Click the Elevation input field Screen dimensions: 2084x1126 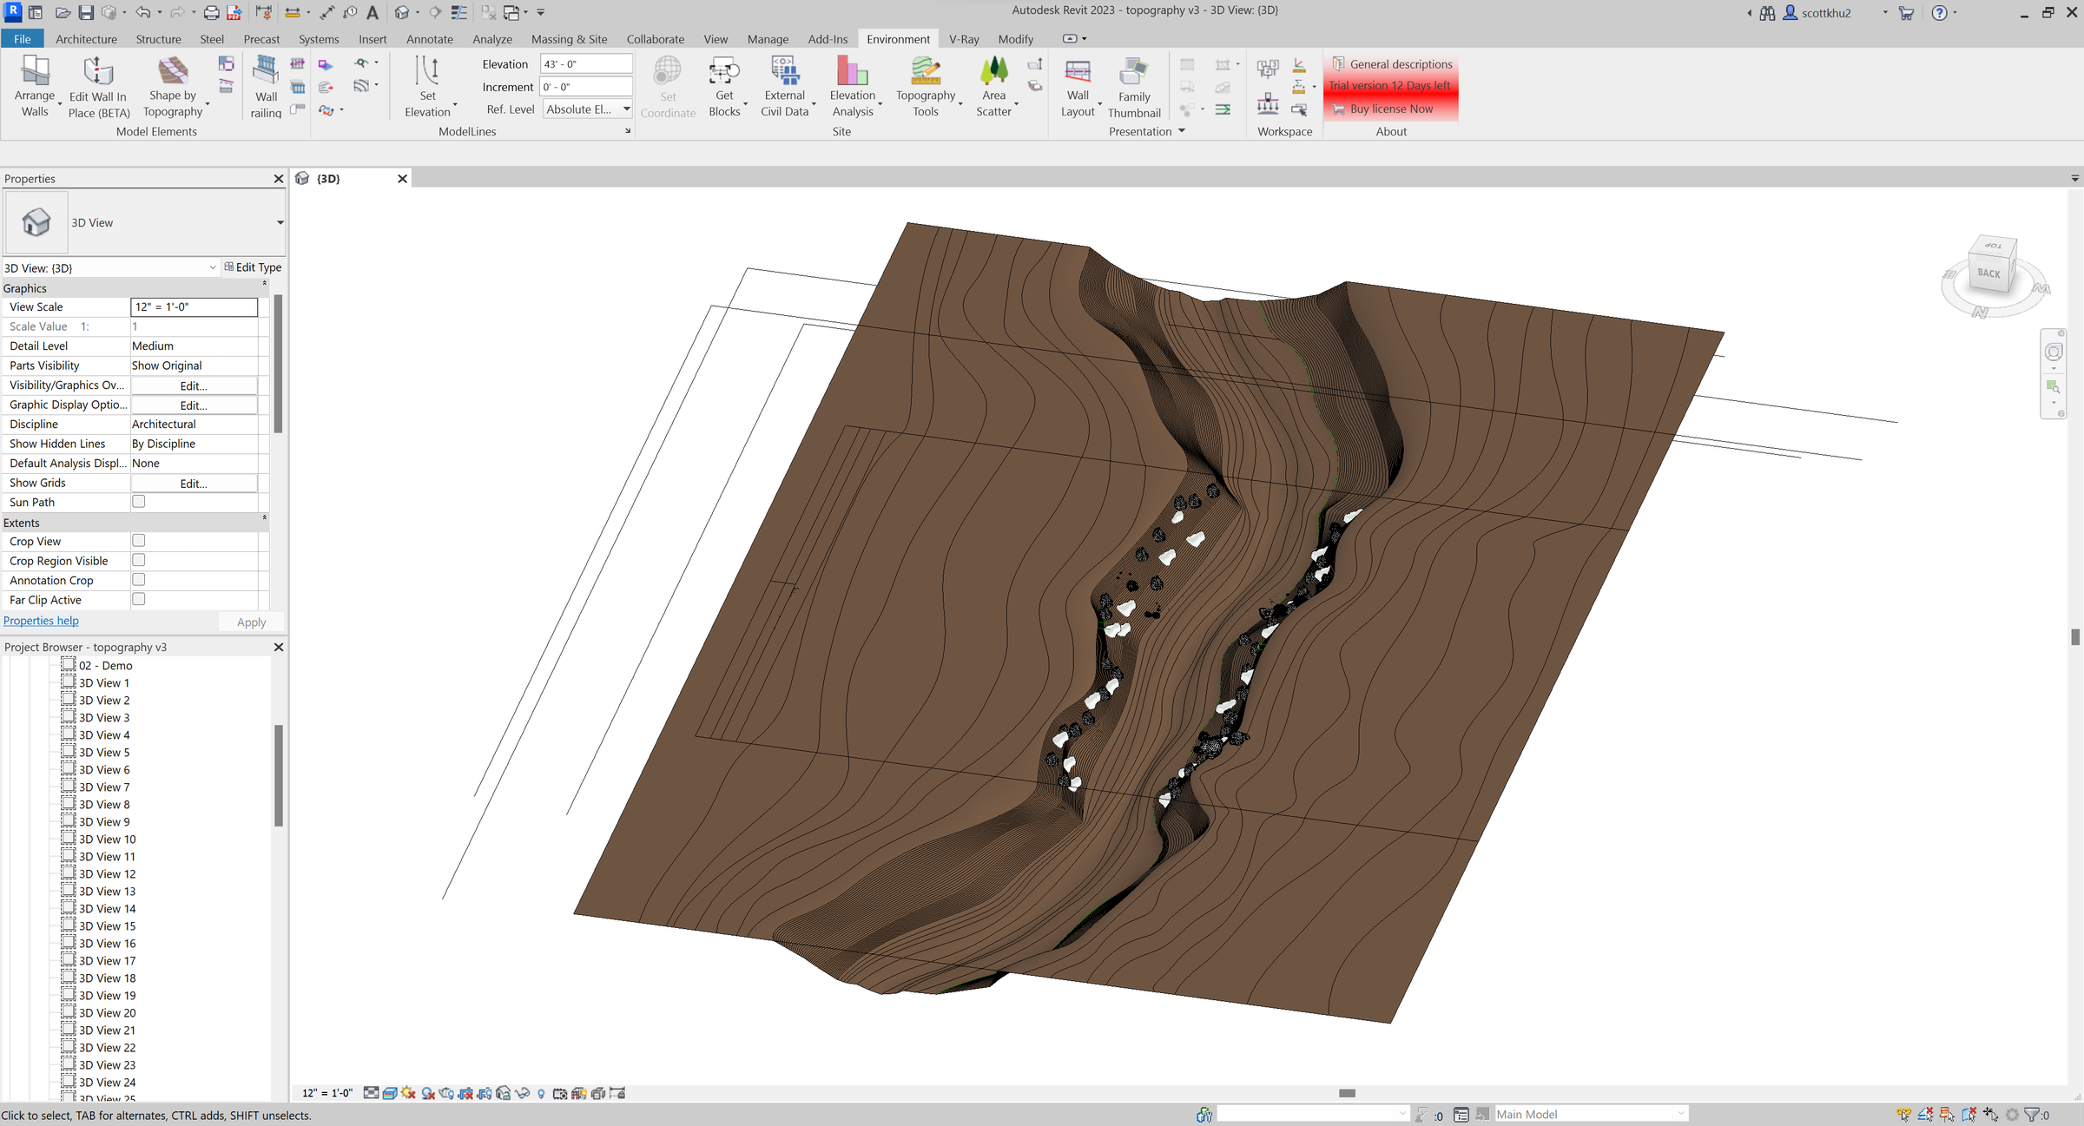tap(585, 64)
